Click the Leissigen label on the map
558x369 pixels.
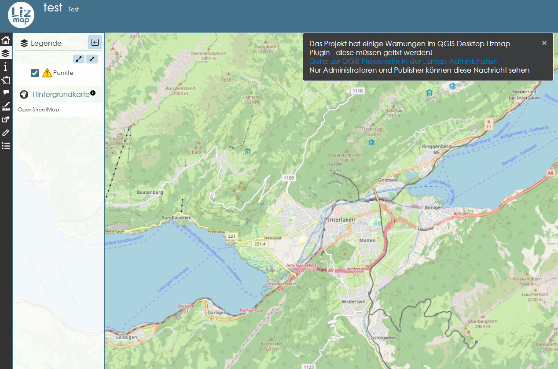[127, 337]
